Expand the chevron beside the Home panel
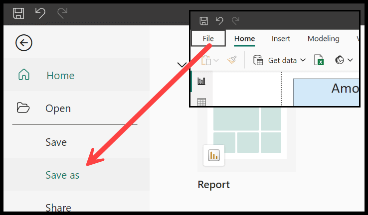 tap(182, 65)
